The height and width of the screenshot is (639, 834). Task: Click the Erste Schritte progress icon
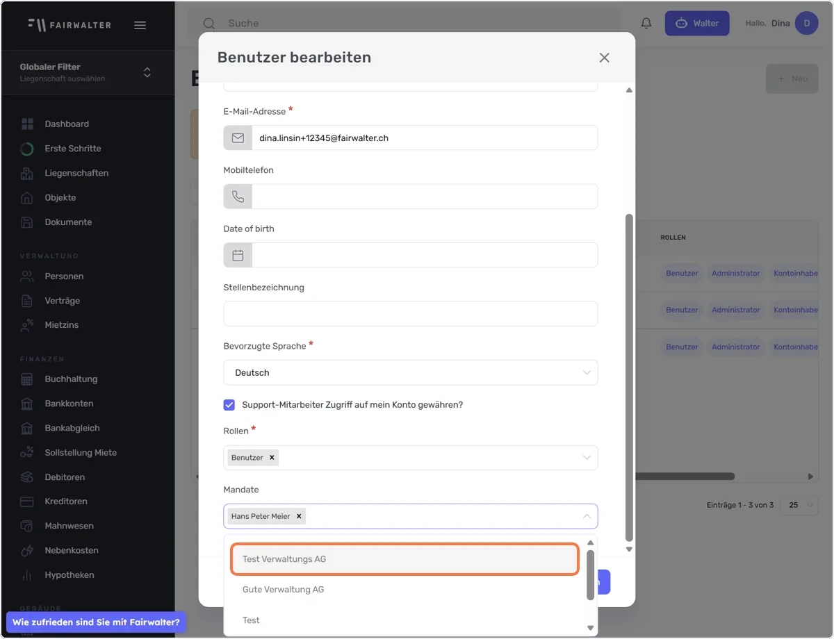27,149
